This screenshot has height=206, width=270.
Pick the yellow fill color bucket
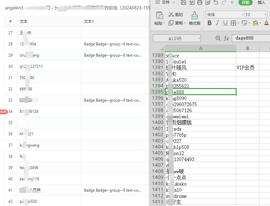coord(256,23)
